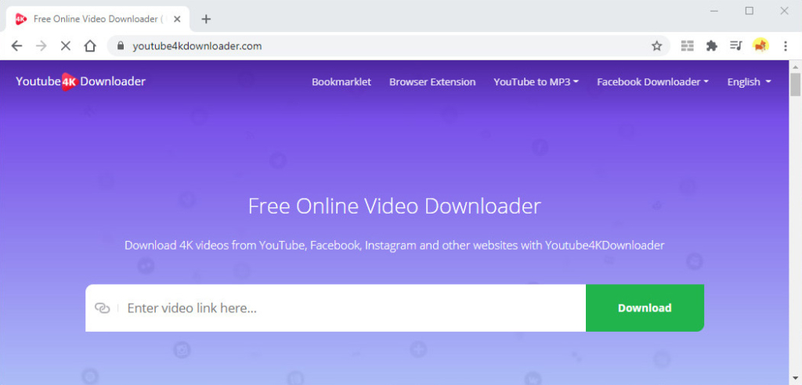Click the Youtube 4K Downloader logo

click(81, 82)
